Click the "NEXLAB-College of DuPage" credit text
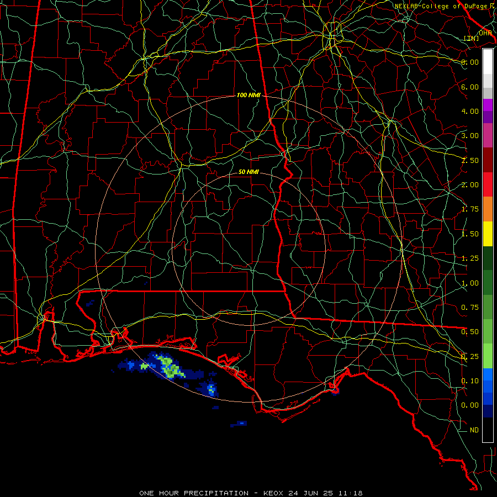The width and height of the screenshot is (497, 497). click(440, 6)
